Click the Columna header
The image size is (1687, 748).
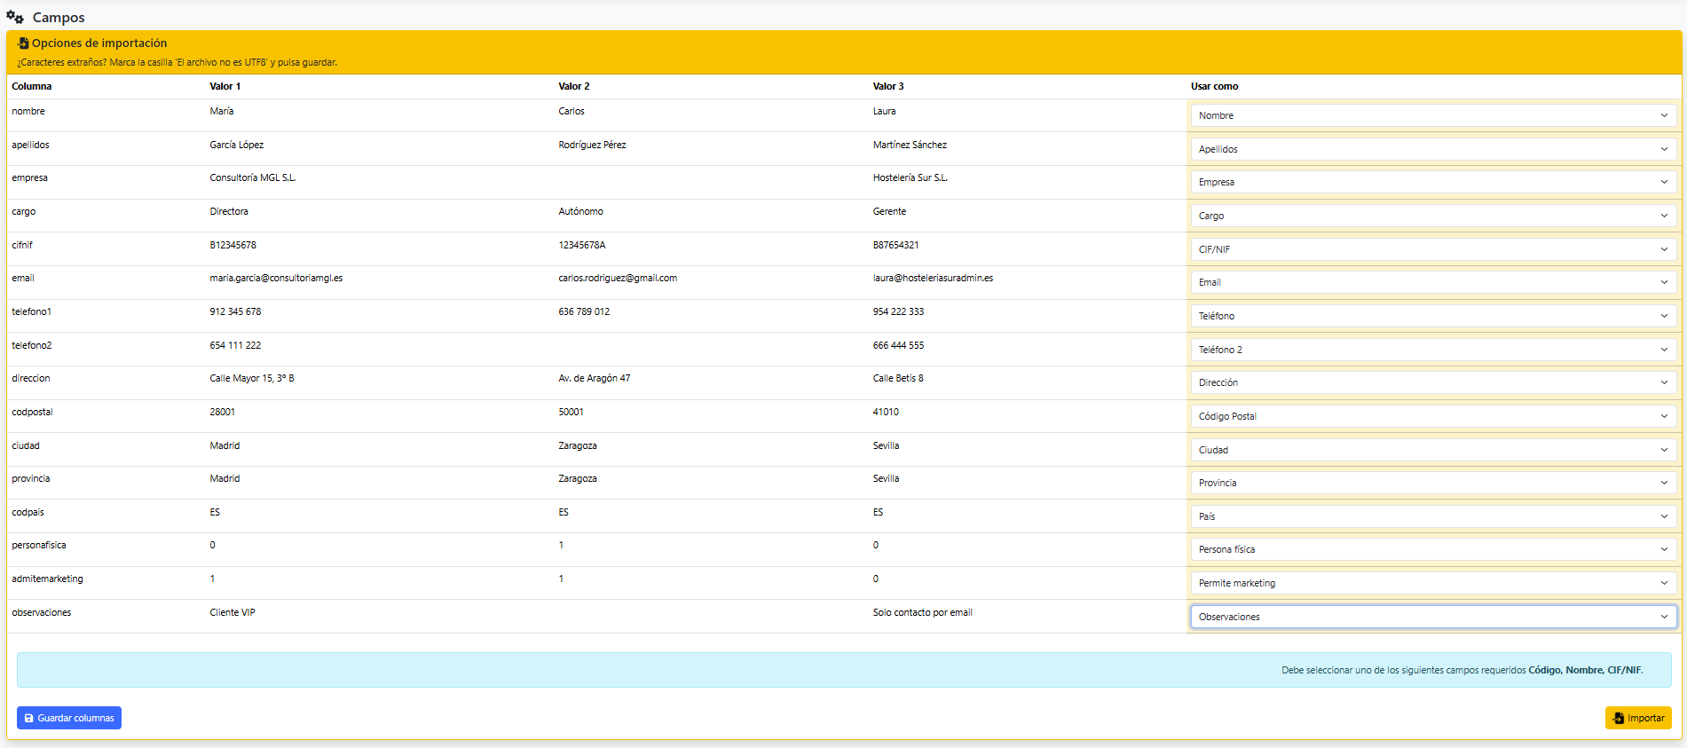point(32,86)
